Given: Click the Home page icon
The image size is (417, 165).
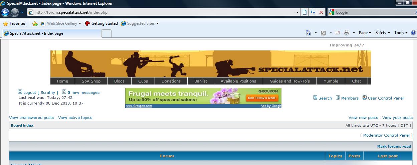Looking at the screenshot, I should [308, 33].
